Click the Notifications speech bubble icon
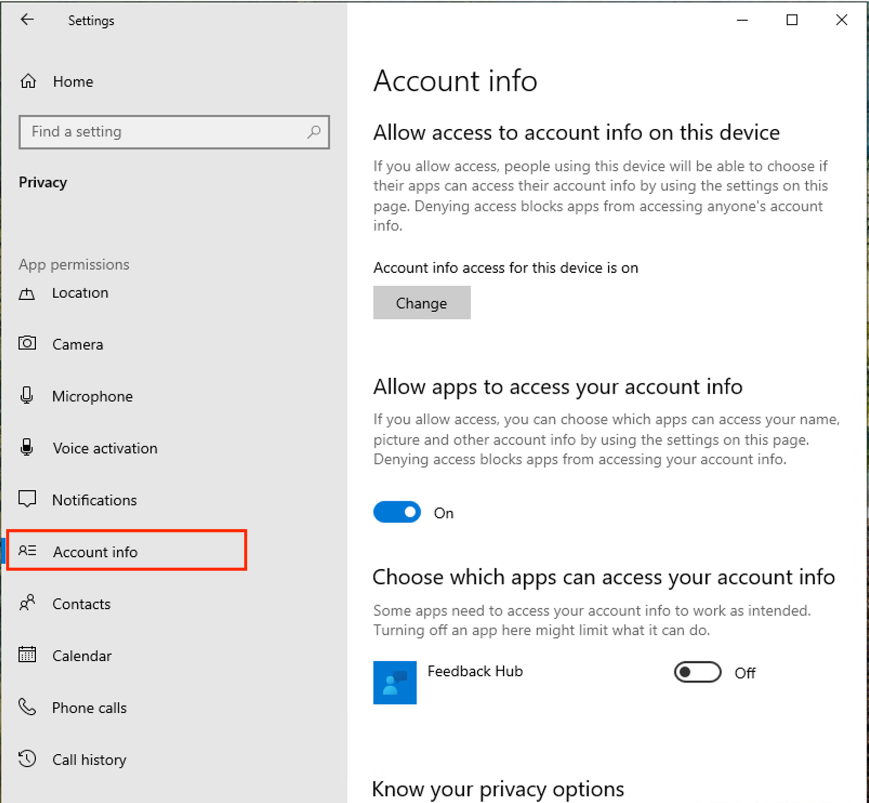 click(x=27, y=499)
